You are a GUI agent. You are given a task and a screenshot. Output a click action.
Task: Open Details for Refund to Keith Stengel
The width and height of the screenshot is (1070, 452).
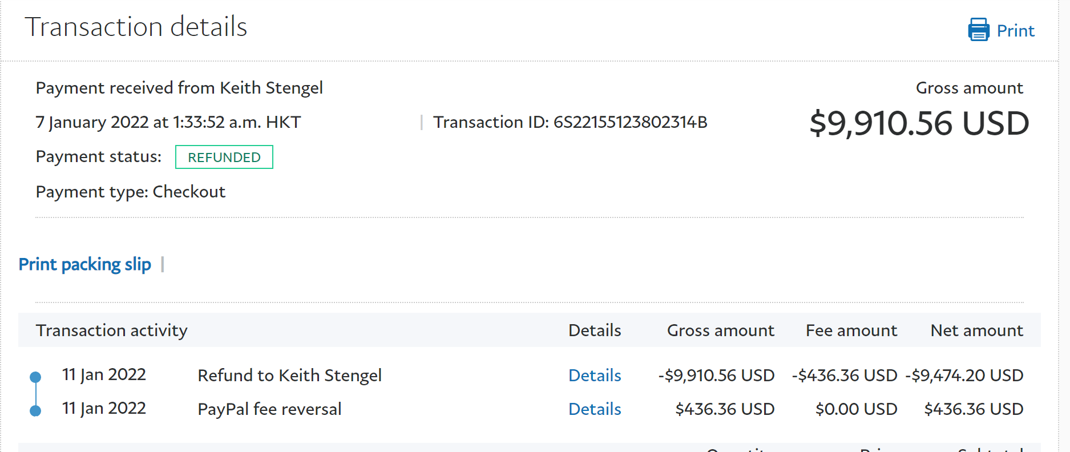point(595,376)
